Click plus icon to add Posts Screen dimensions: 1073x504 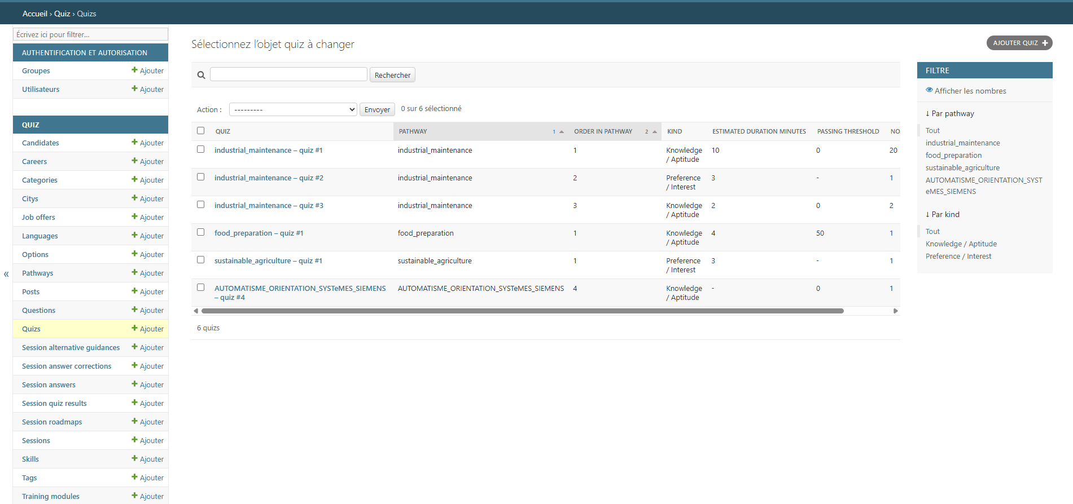pyautogui.click(x=134, y=291)
